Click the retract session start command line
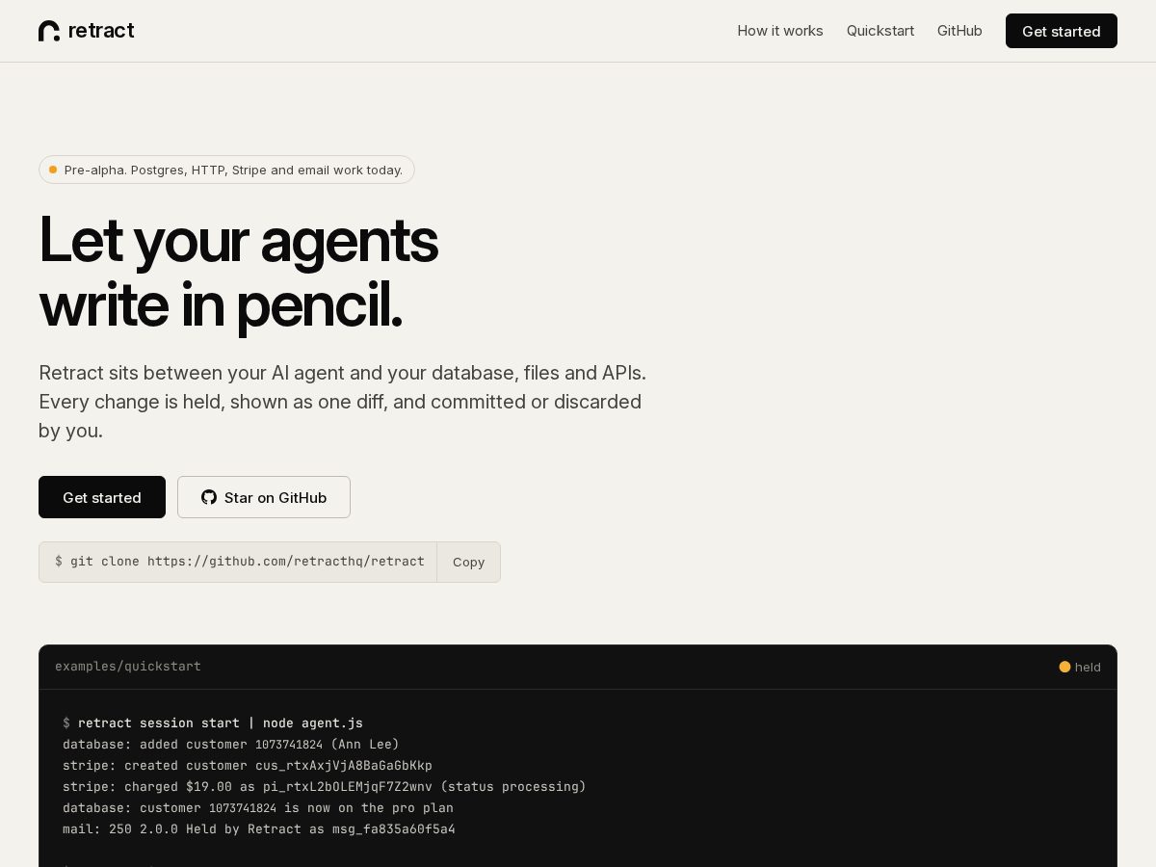This screenshot has width=1156, height=867. 213,722
